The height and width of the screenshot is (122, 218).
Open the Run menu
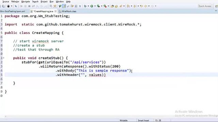coord(51,2)
